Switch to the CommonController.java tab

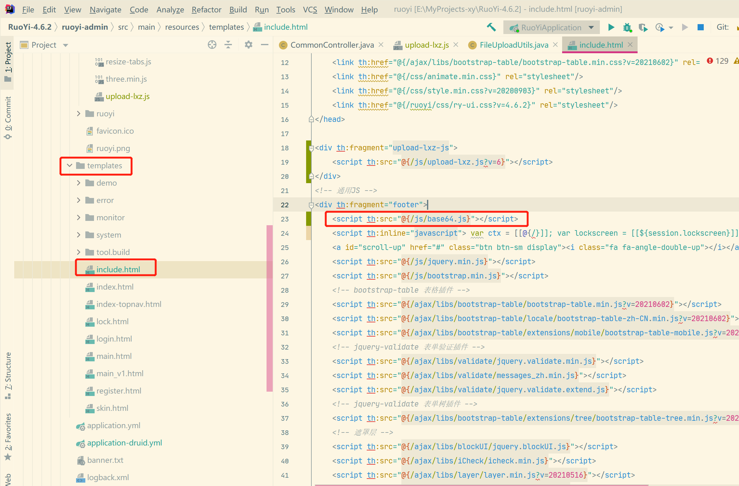coord(332,45)
